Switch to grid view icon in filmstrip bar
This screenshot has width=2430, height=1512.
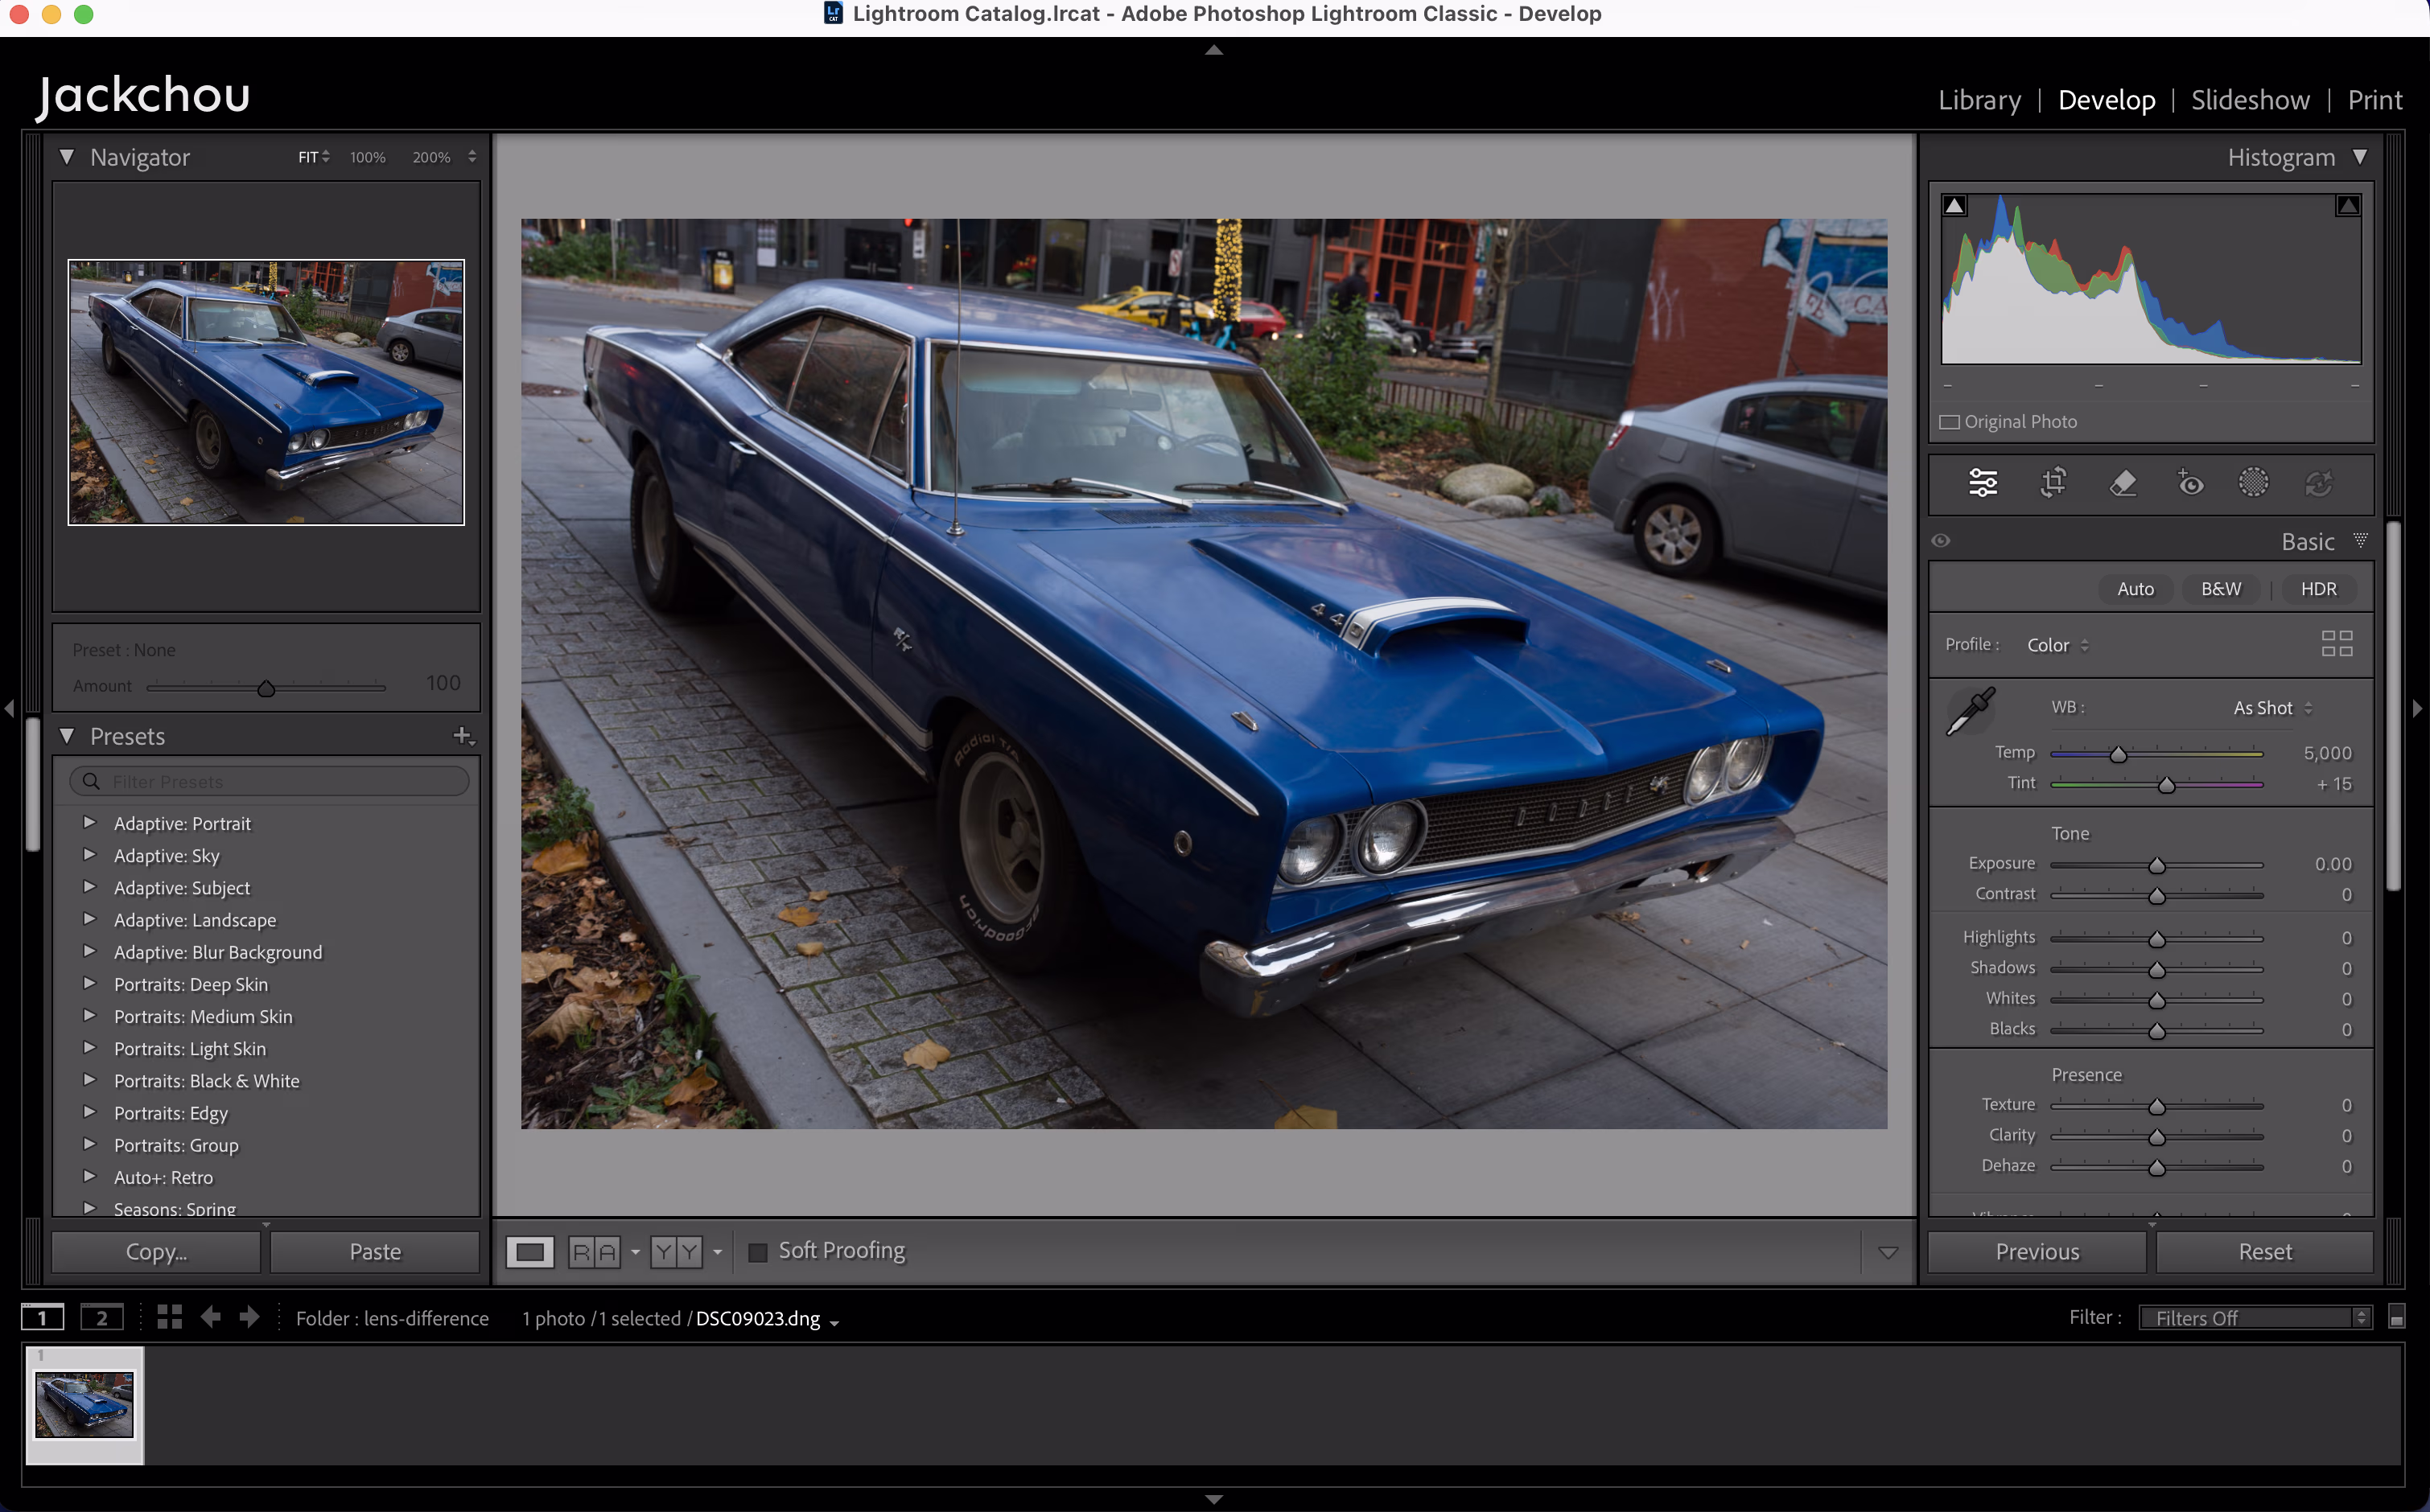[x=169, y=1317]
